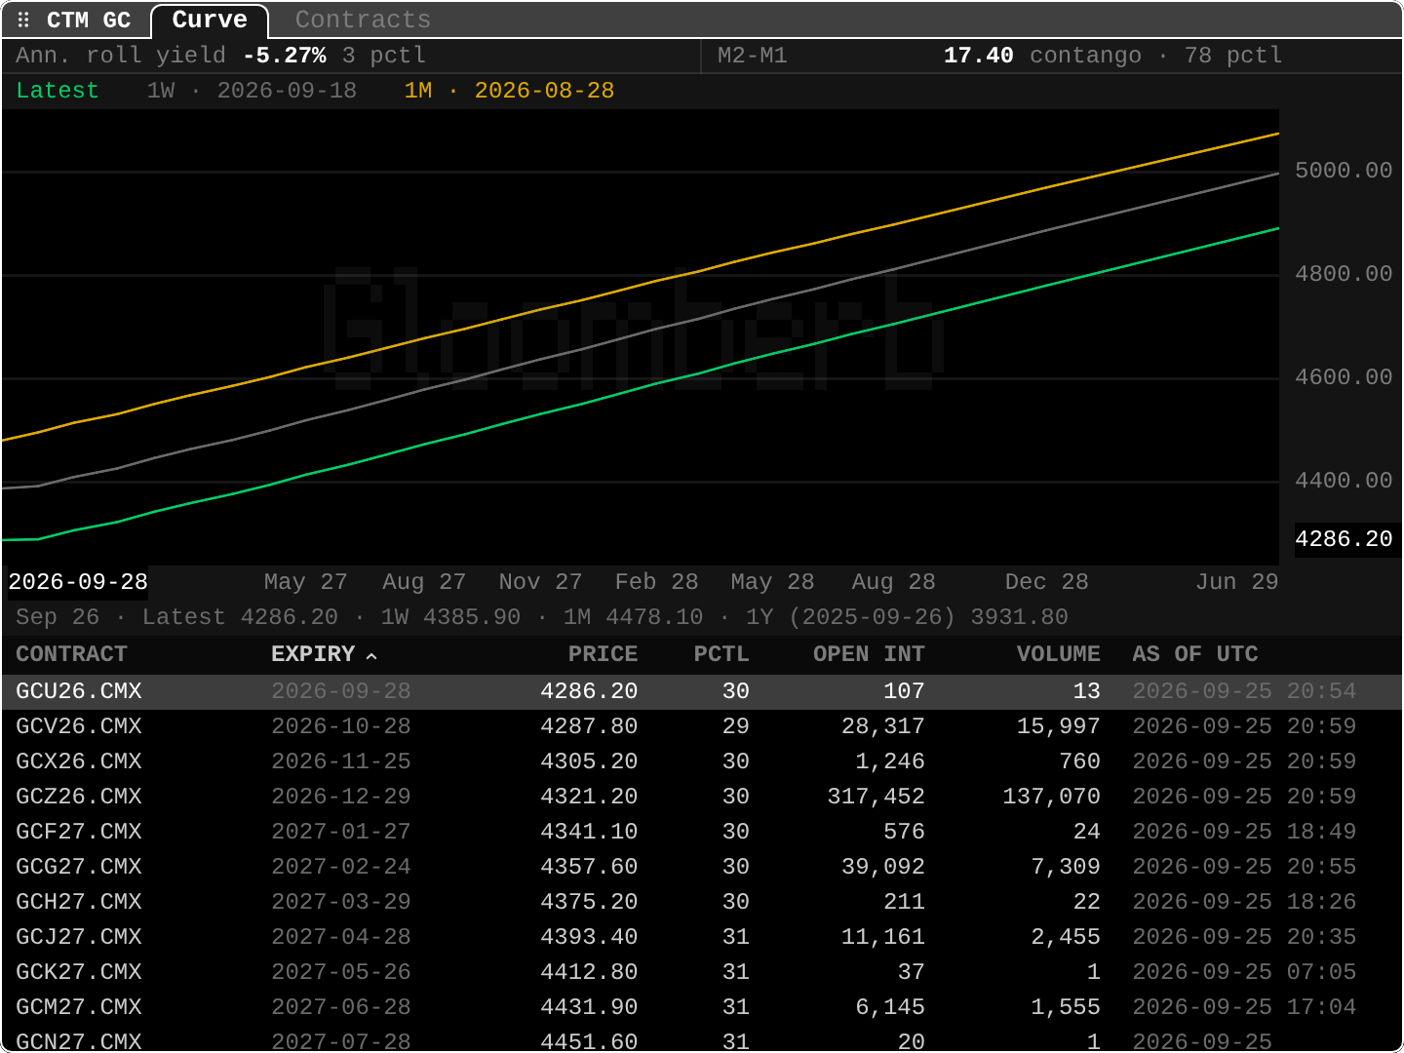The image size is (1404, 1053).
Task: Sort by VOLUME column header
Action: (x=1058, y=654)
